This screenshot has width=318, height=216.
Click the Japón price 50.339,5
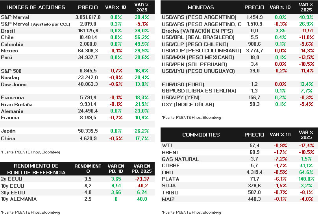coord(88,131)
